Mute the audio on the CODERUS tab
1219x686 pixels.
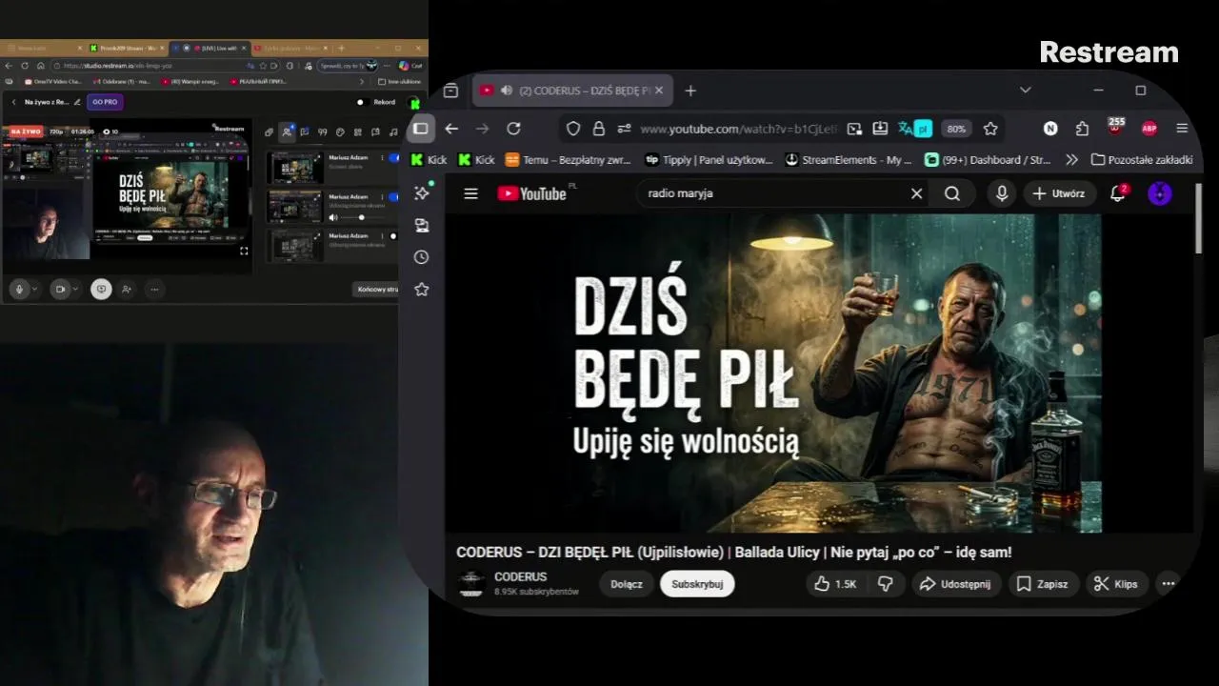click(508, 91)
